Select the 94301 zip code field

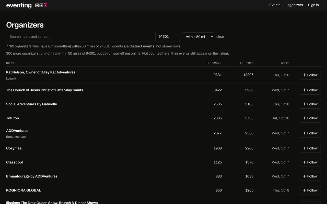pyautogui.click(x=168, y=37)
